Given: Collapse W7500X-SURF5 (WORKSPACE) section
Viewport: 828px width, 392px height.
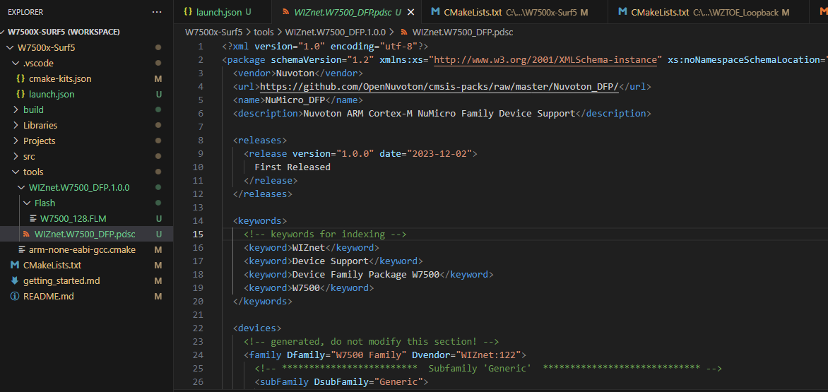Looking at the screenshot, I should coord(4,32).
